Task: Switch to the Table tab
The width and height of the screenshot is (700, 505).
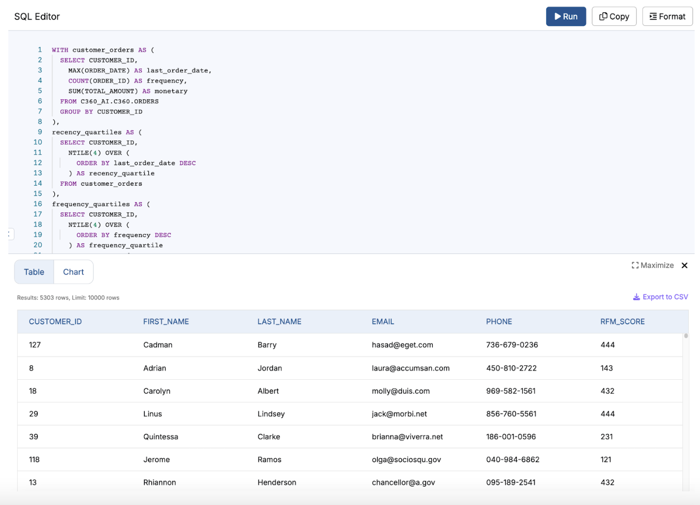Action: pyautogui.click(x=34, y=272)
